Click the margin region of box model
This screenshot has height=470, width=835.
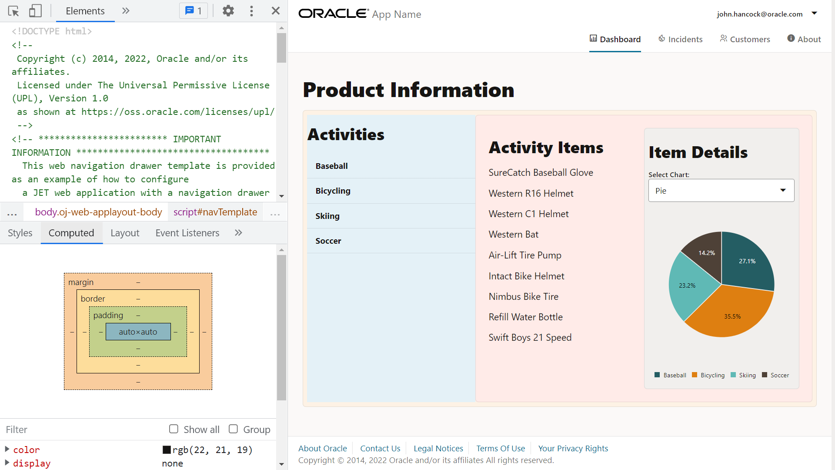(x=81, y=282)
